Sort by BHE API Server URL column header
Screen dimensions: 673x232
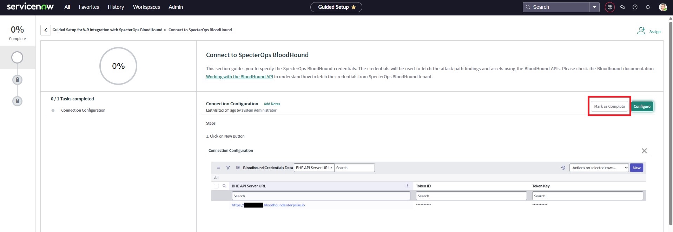(x=249, y=186)
